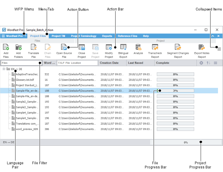Image resolution: width=223 pixels, height=172 pixels.
Task: Click the sort arrows icon in column header
Action: pyautogui.click(x=208, y=63)
